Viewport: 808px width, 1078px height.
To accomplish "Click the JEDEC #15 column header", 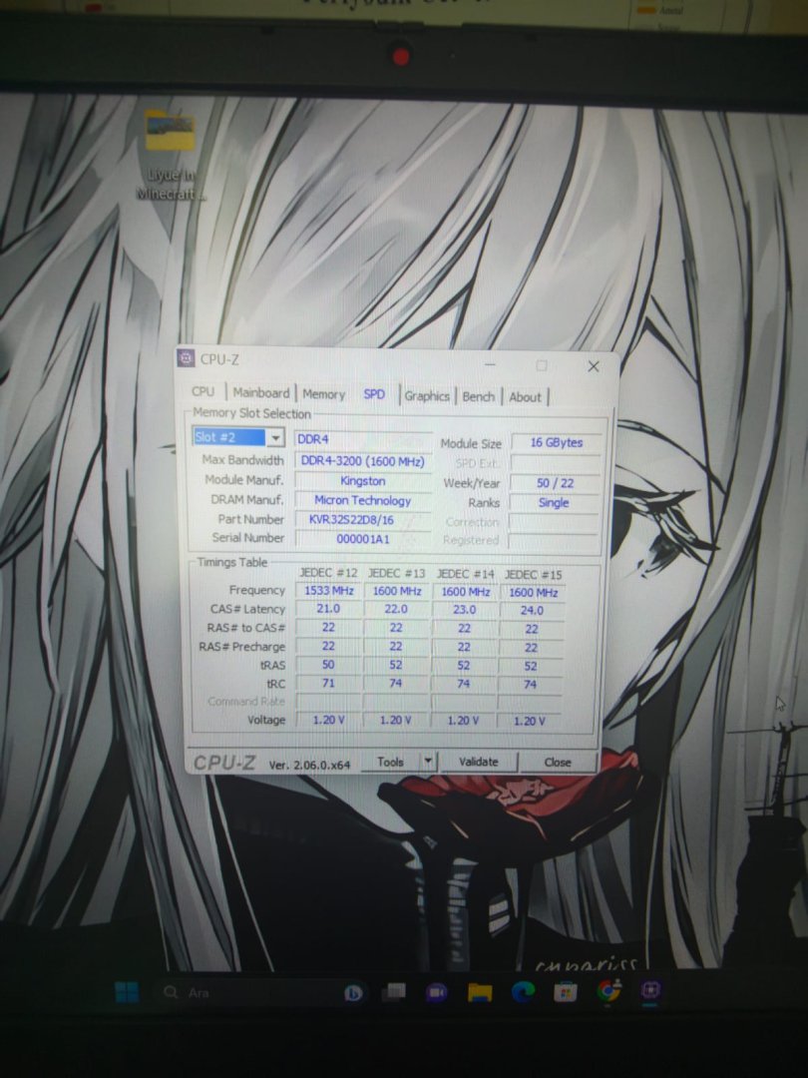I will coord(533,575).
